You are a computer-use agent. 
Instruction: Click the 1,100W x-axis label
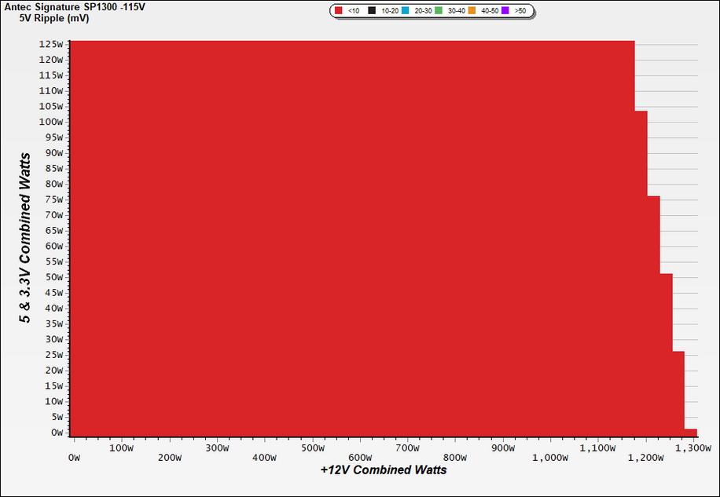597,448
